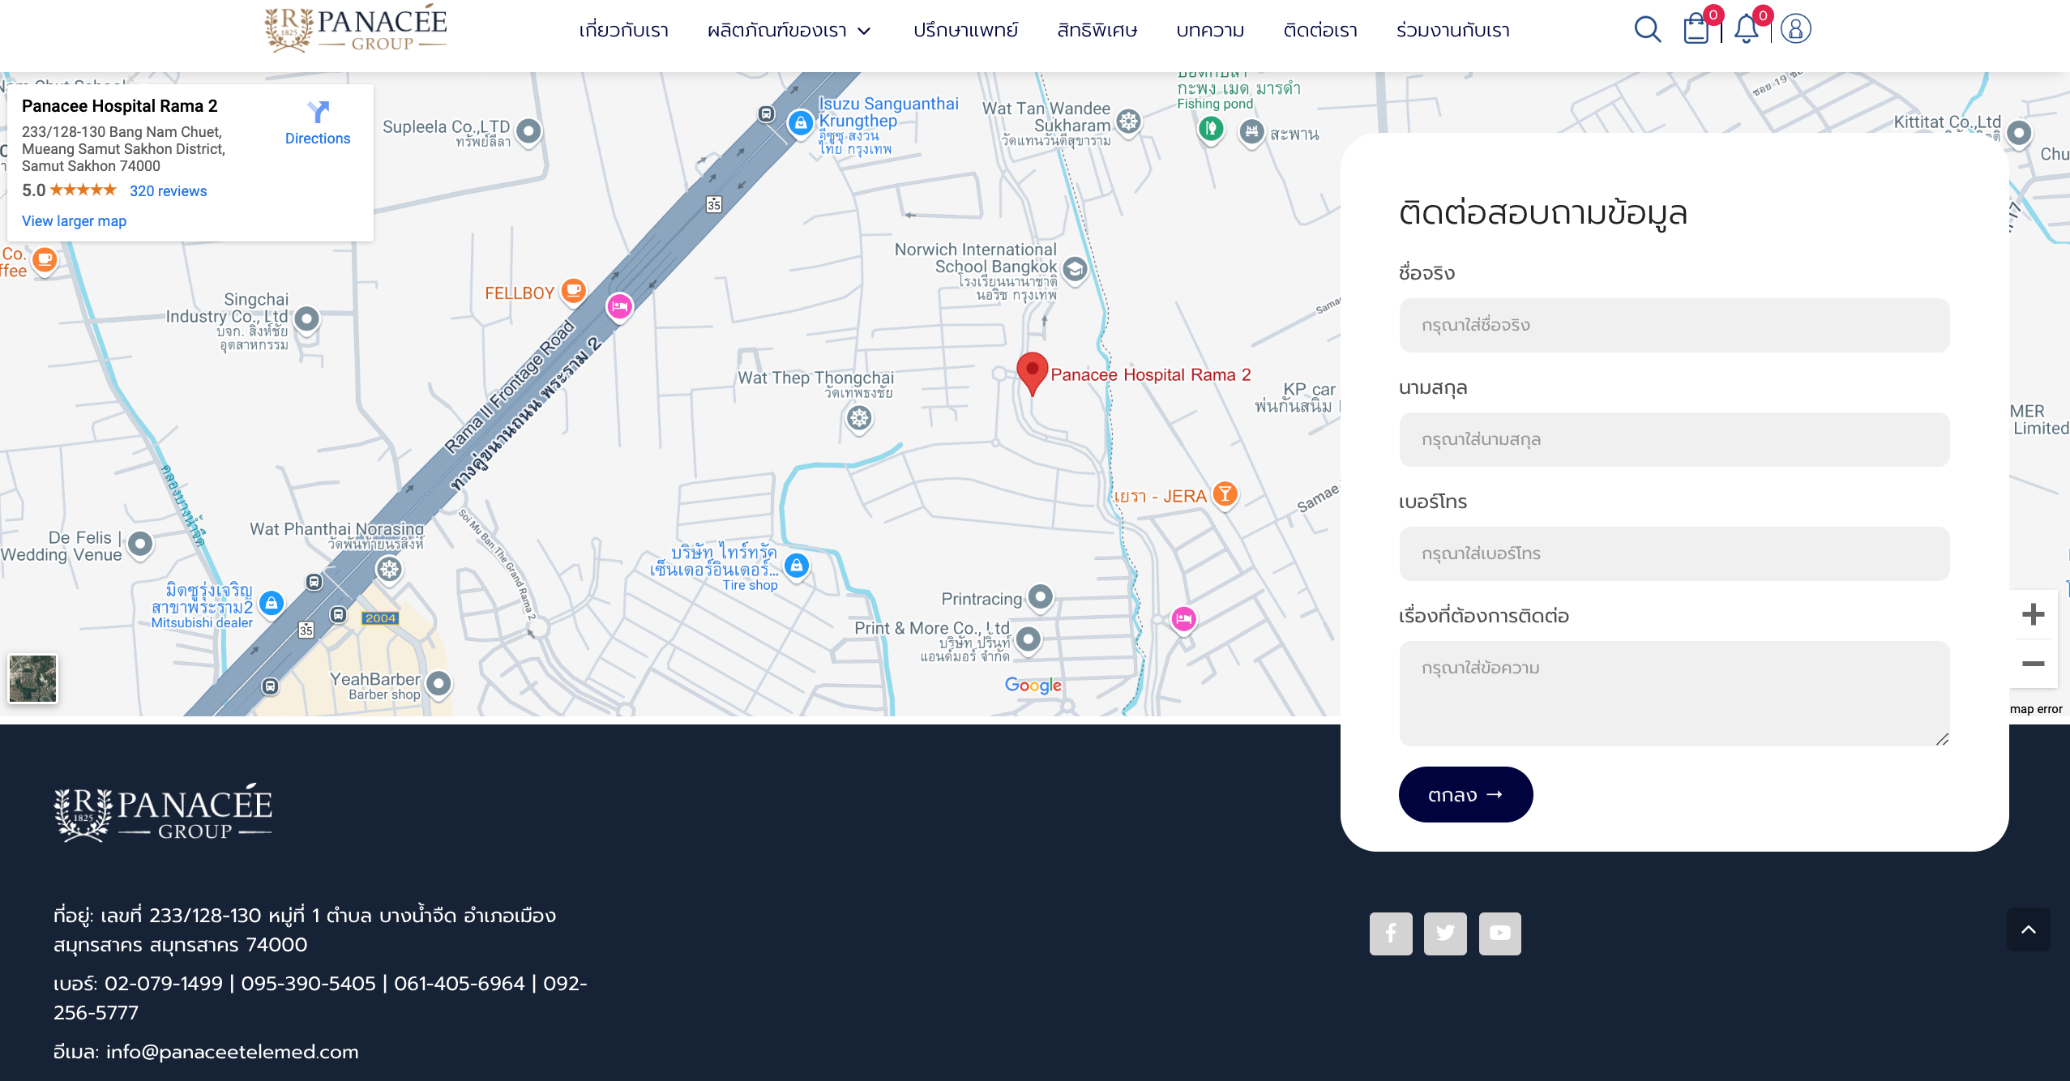Click the email info@panaceetelemed.com text

pyautogui.click(x=233, y=1052)
